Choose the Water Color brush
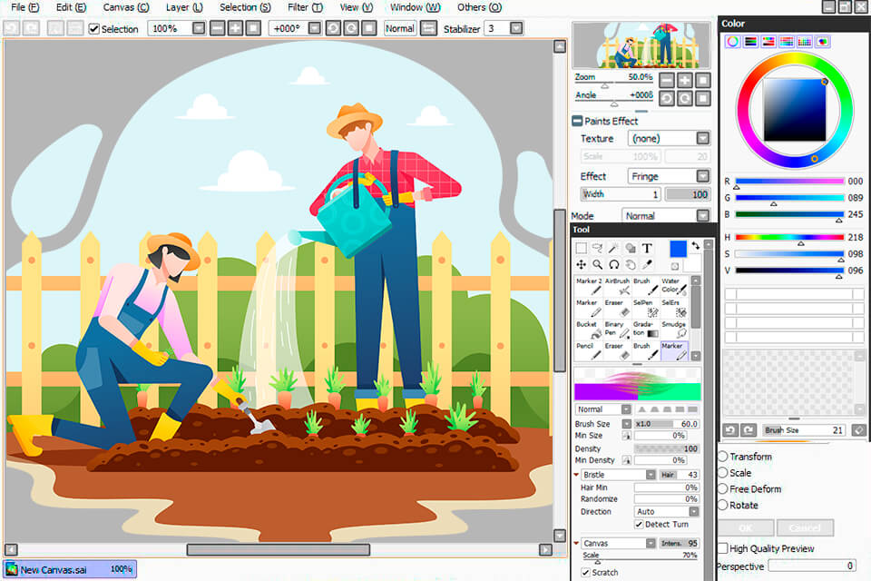 (674, 286)
